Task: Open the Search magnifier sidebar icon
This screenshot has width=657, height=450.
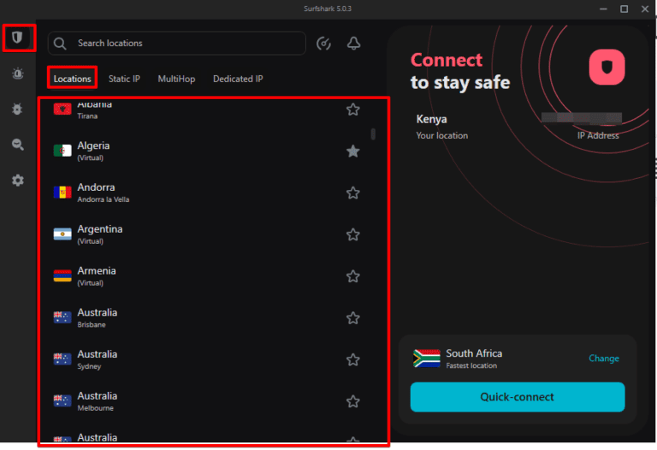Action: (x=17, y=145)
